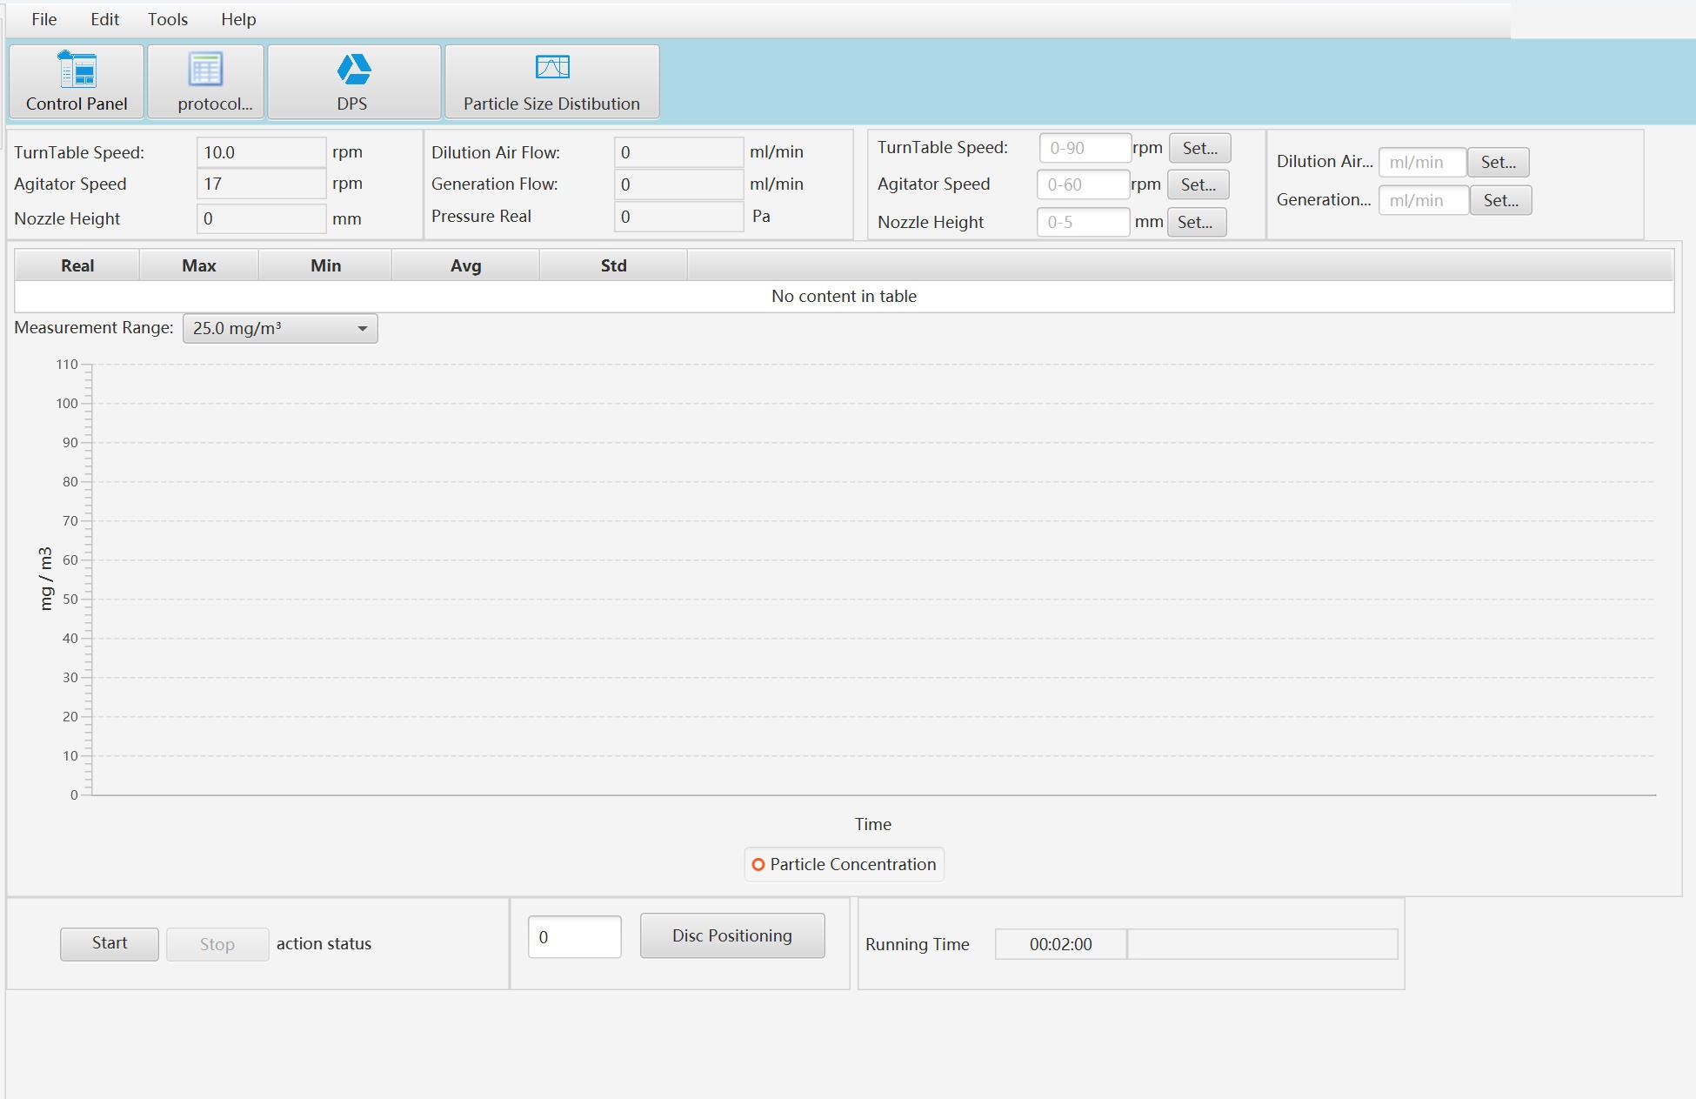The image size is (1696, 1099).
Task: Open the File menu
Action: coord(44,19)
